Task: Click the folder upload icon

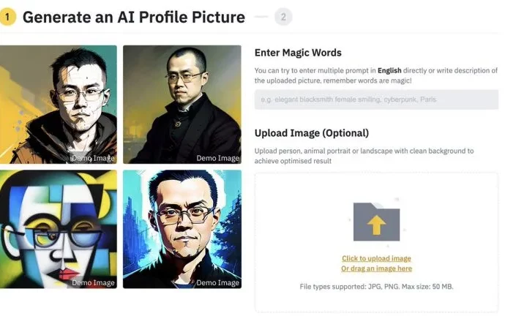Action: 376,222
